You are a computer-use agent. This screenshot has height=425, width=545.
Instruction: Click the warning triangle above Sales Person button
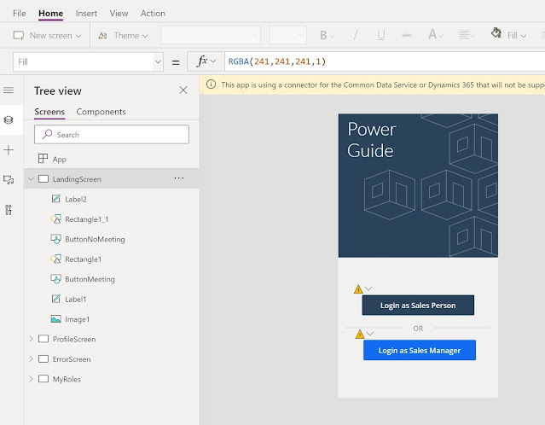tap(358, 289)
